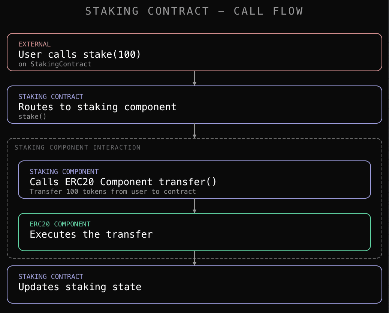
Task: Click arrow entering the dashed interaction group
Action: point(194,131)
